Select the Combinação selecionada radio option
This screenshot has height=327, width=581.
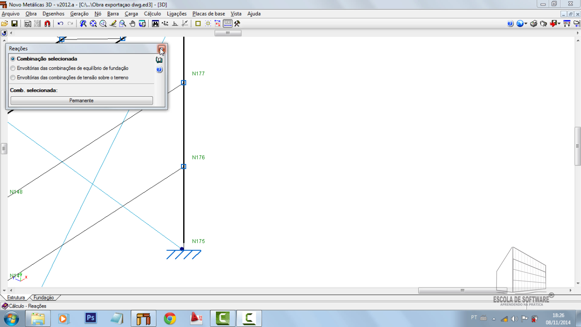[x=13, y=59]
